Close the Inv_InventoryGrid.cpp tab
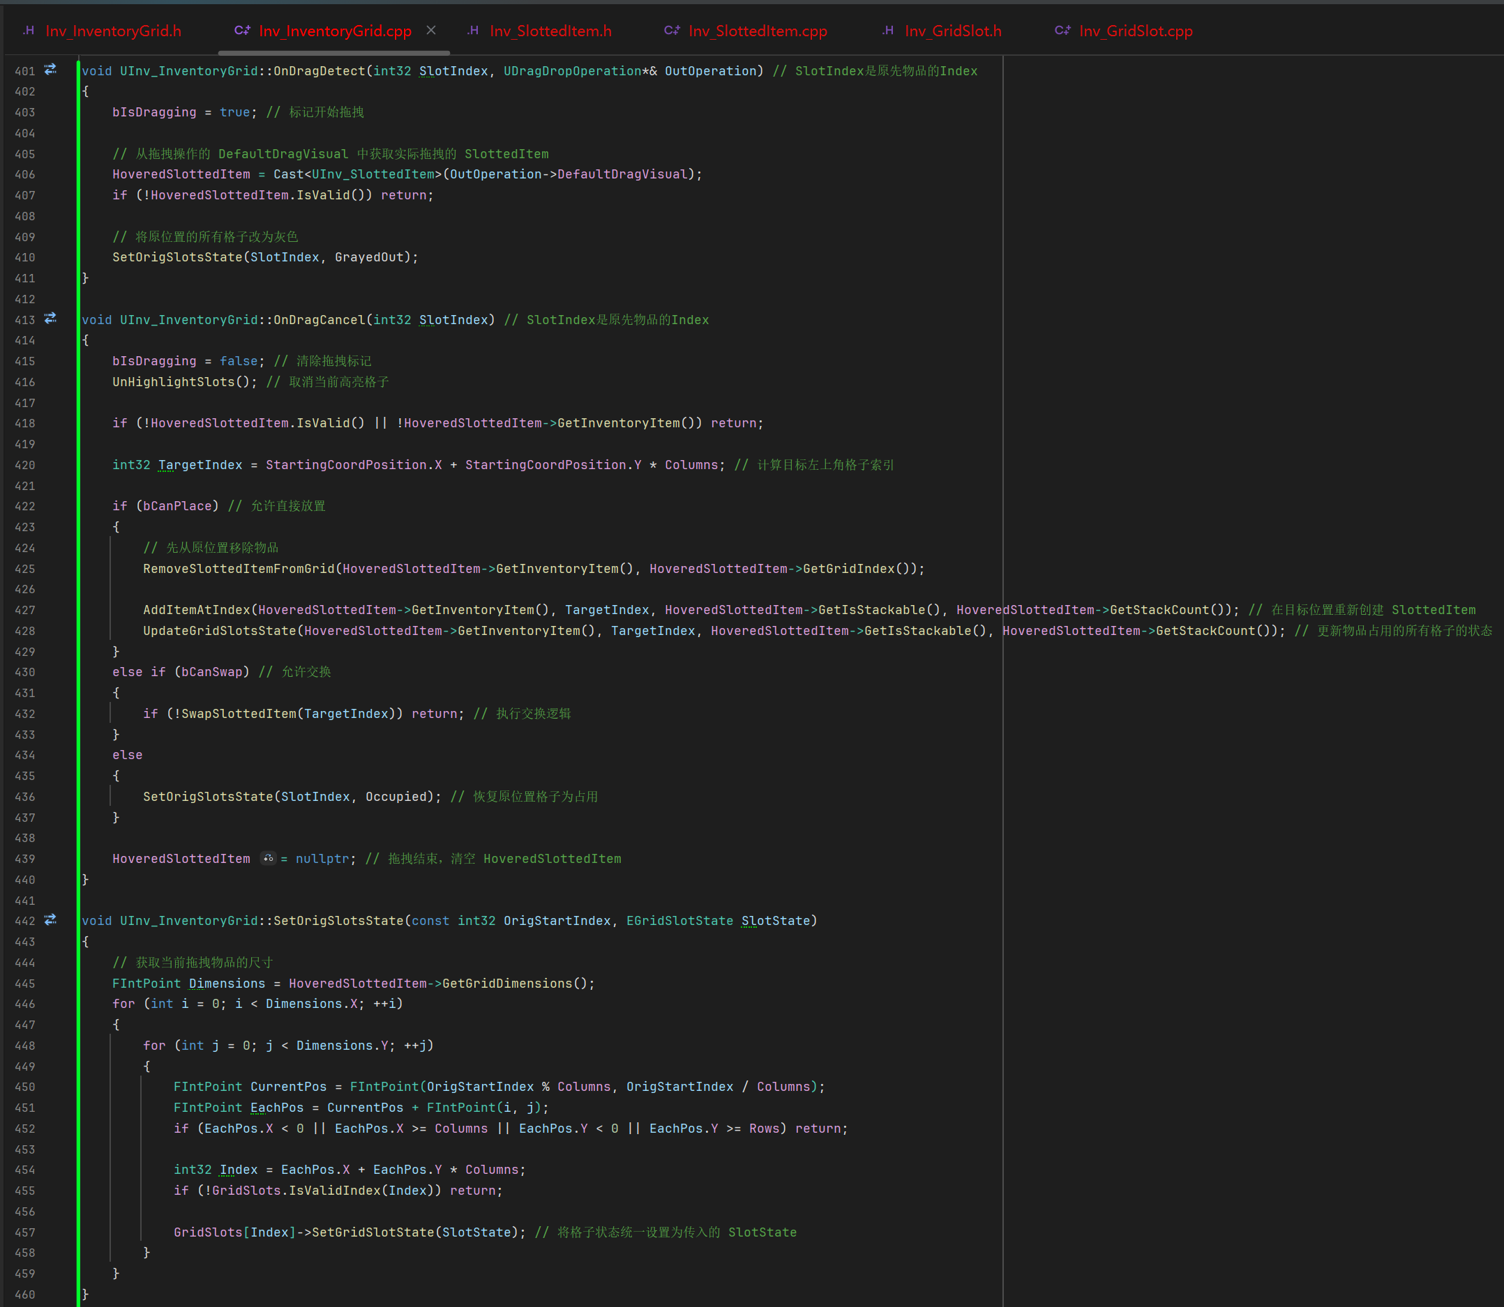This screenshot has height=1307, width=1504. point(431,31)
